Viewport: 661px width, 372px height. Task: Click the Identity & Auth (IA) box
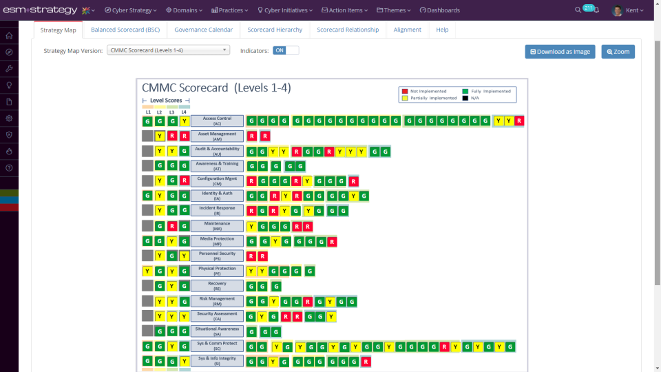(x=217, y=196)
